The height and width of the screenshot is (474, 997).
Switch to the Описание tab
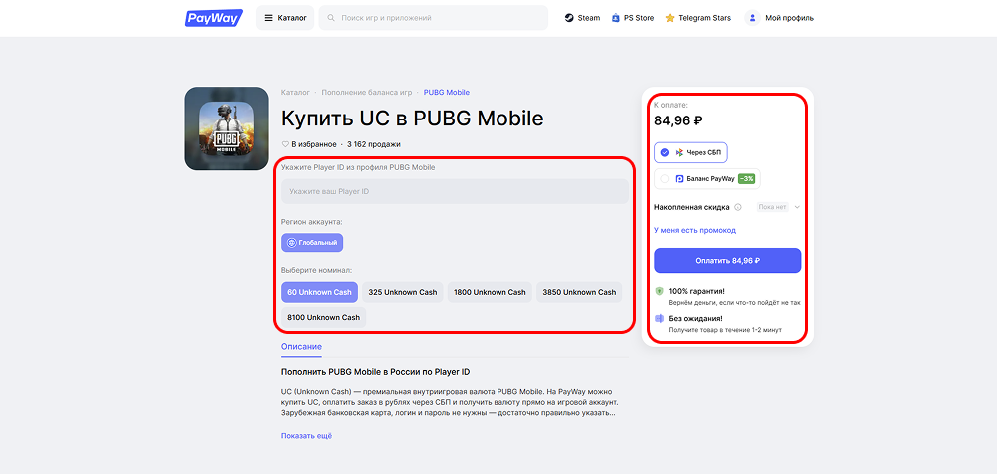(x=301, y=347)
